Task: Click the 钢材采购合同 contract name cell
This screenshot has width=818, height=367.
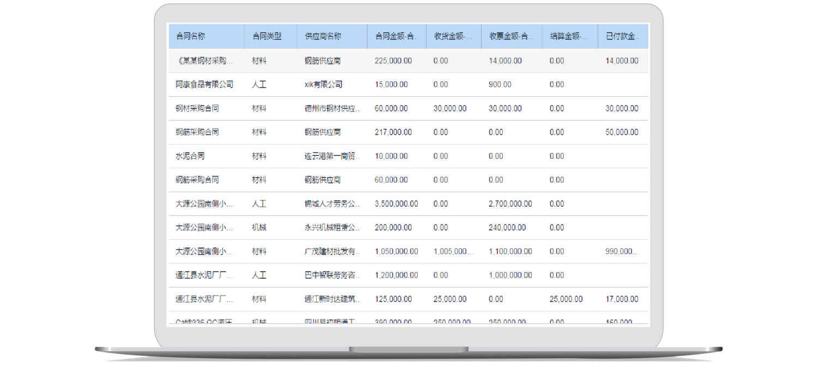Action: [x=197, y=109]
